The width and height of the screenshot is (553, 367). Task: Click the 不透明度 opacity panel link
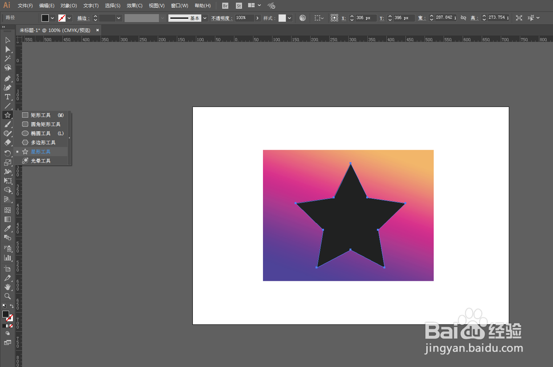pos(222,18)
